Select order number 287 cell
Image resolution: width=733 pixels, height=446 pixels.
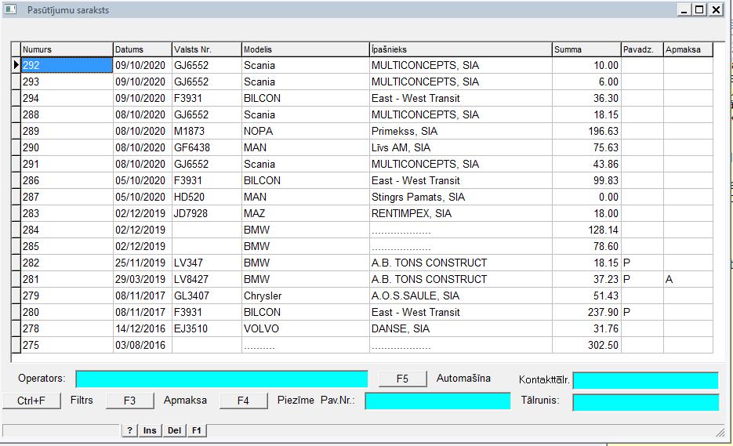coord(67,197)
